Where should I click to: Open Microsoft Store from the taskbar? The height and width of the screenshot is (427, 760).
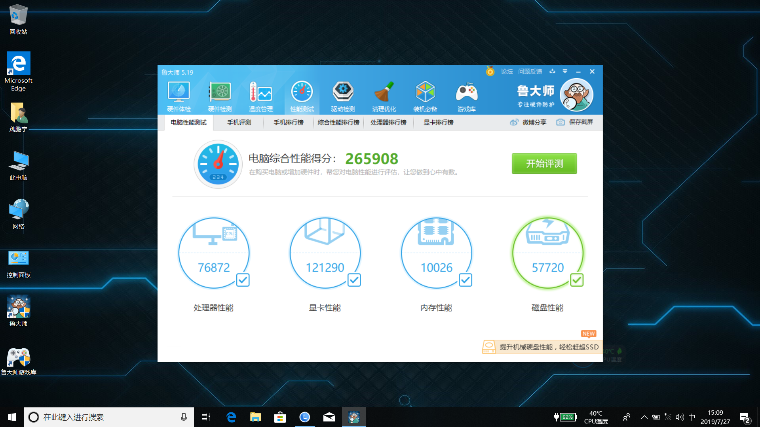click(x=280, y=417)
